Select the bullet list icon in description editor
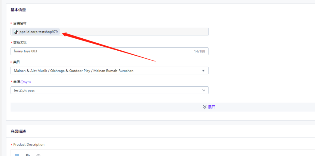The height and width of the screenshot is (156, 315). pos(17,155)
